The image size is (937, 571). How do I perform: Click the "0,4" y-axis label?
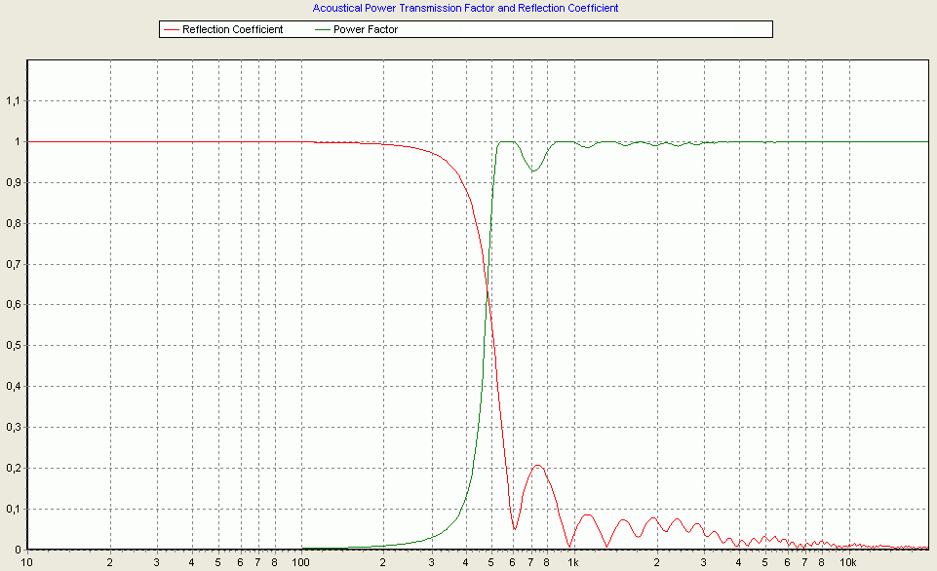click(13, 387)
